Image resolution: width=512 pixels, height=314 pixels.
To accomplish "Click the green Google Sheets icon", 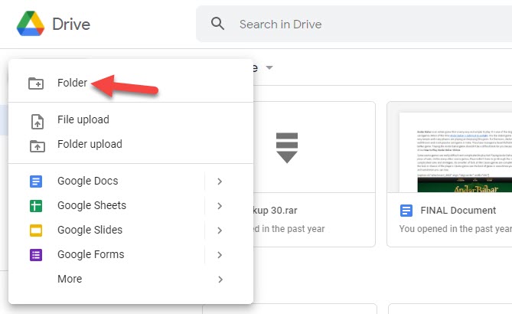I will (36, 206).
